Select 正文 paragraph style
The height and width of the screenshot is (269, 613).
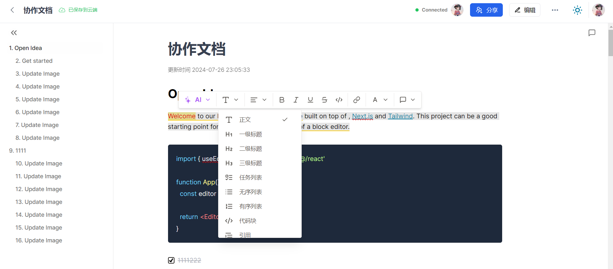coord(260,120)
